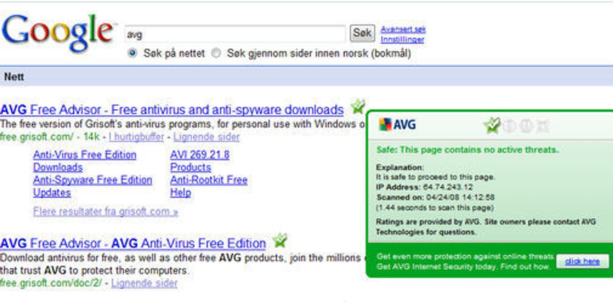
Task: Open 'Flere resultater fra grisoft.com' link
Action: pos(106,211)
